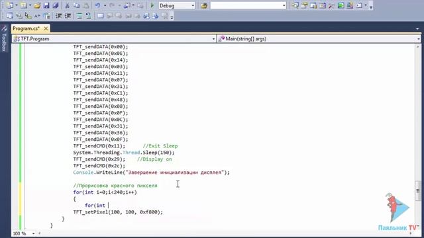Click the New Project toolbar icon
This screenshot has height=238, width=424.
point(10,5)
